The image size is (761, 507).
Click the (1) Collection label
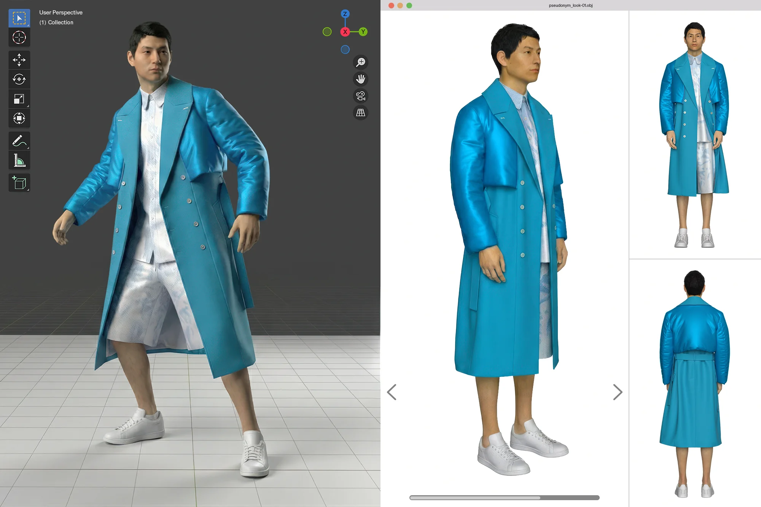(56, 22)
